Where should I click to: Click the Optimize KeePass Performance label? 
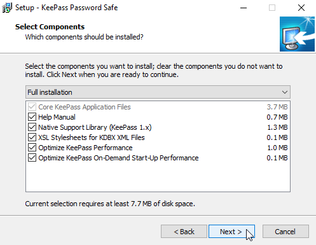[x=85, y=148]
